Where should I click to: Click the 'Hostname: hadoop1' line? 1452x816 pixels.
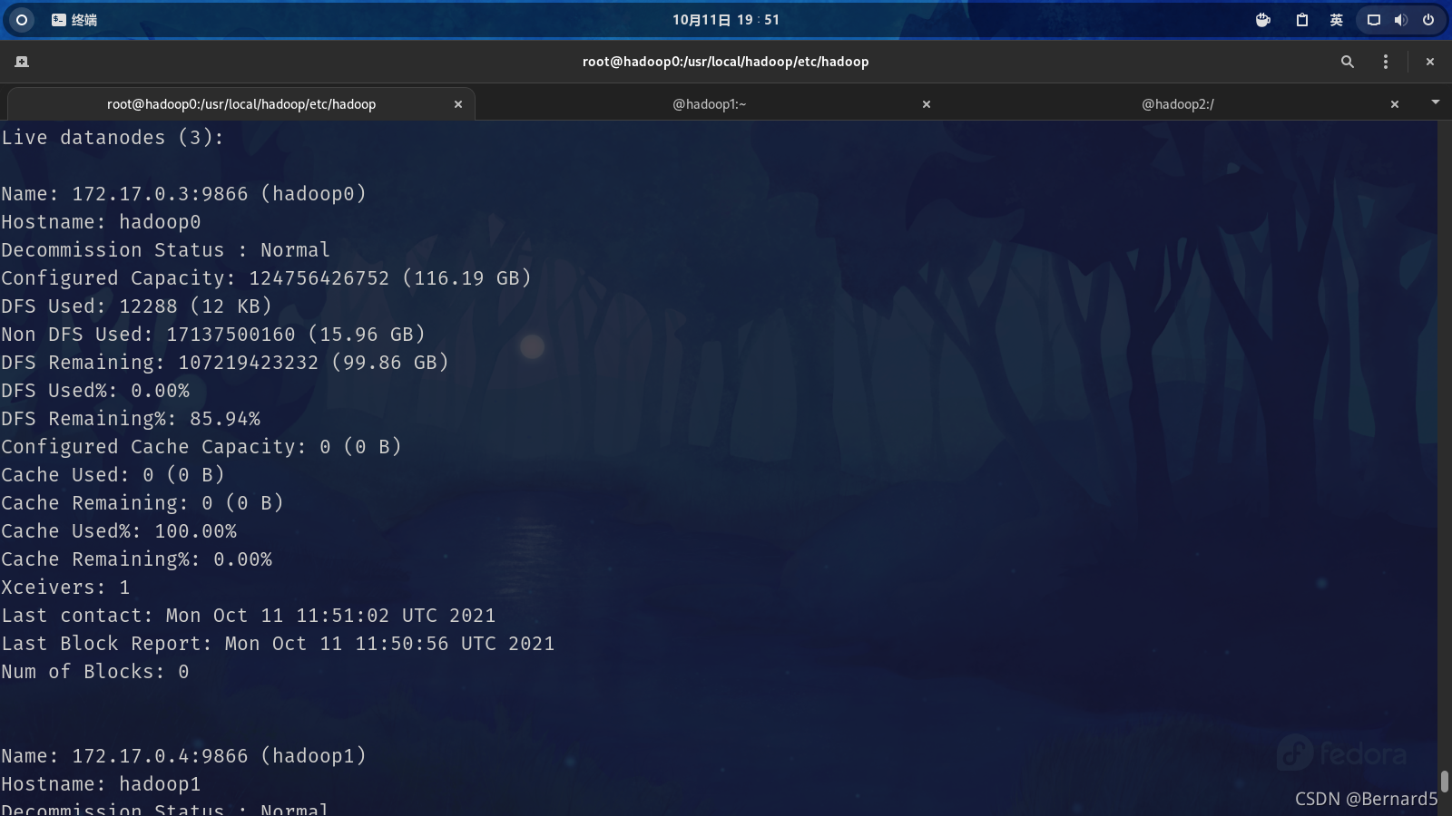[101, 784]
